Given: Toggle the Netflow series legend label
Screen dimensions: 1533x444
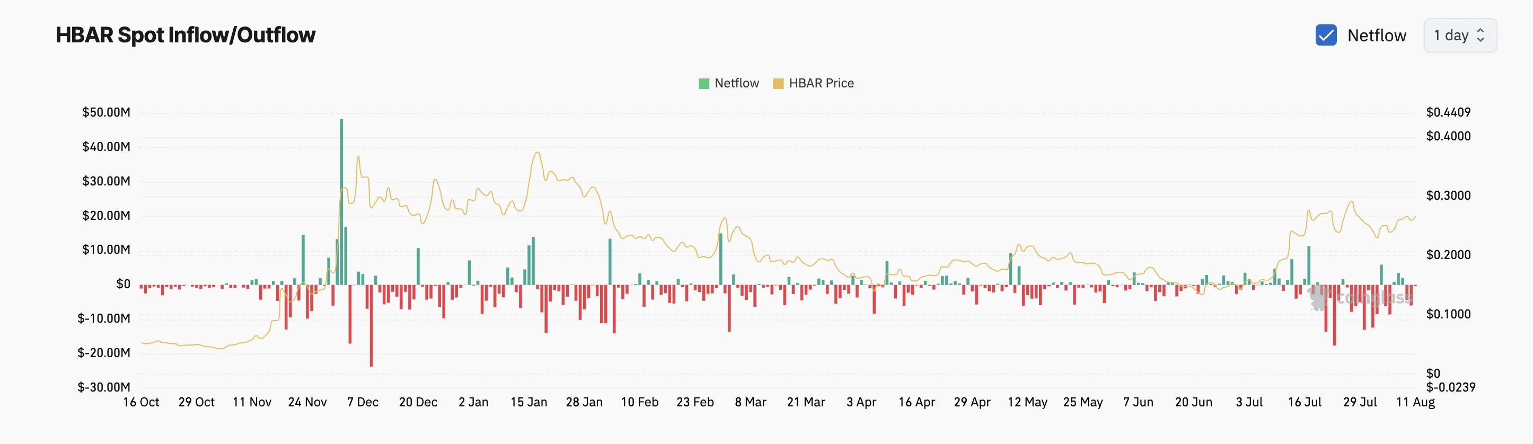Looking at the screenshot, I should point(737,83).
